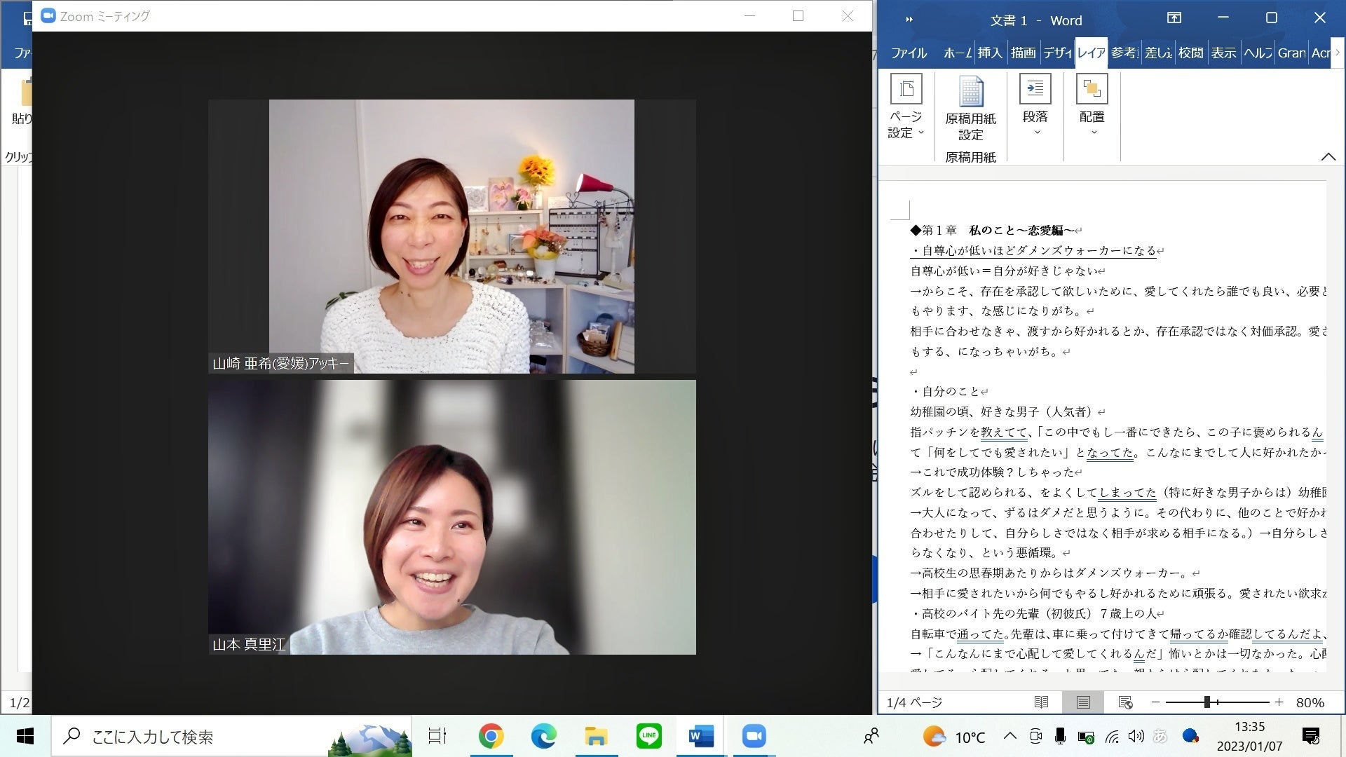This screenshot has height=757, width=1346.
Task: Open LINE from the taskbar
Action: (x=648, y=736)
